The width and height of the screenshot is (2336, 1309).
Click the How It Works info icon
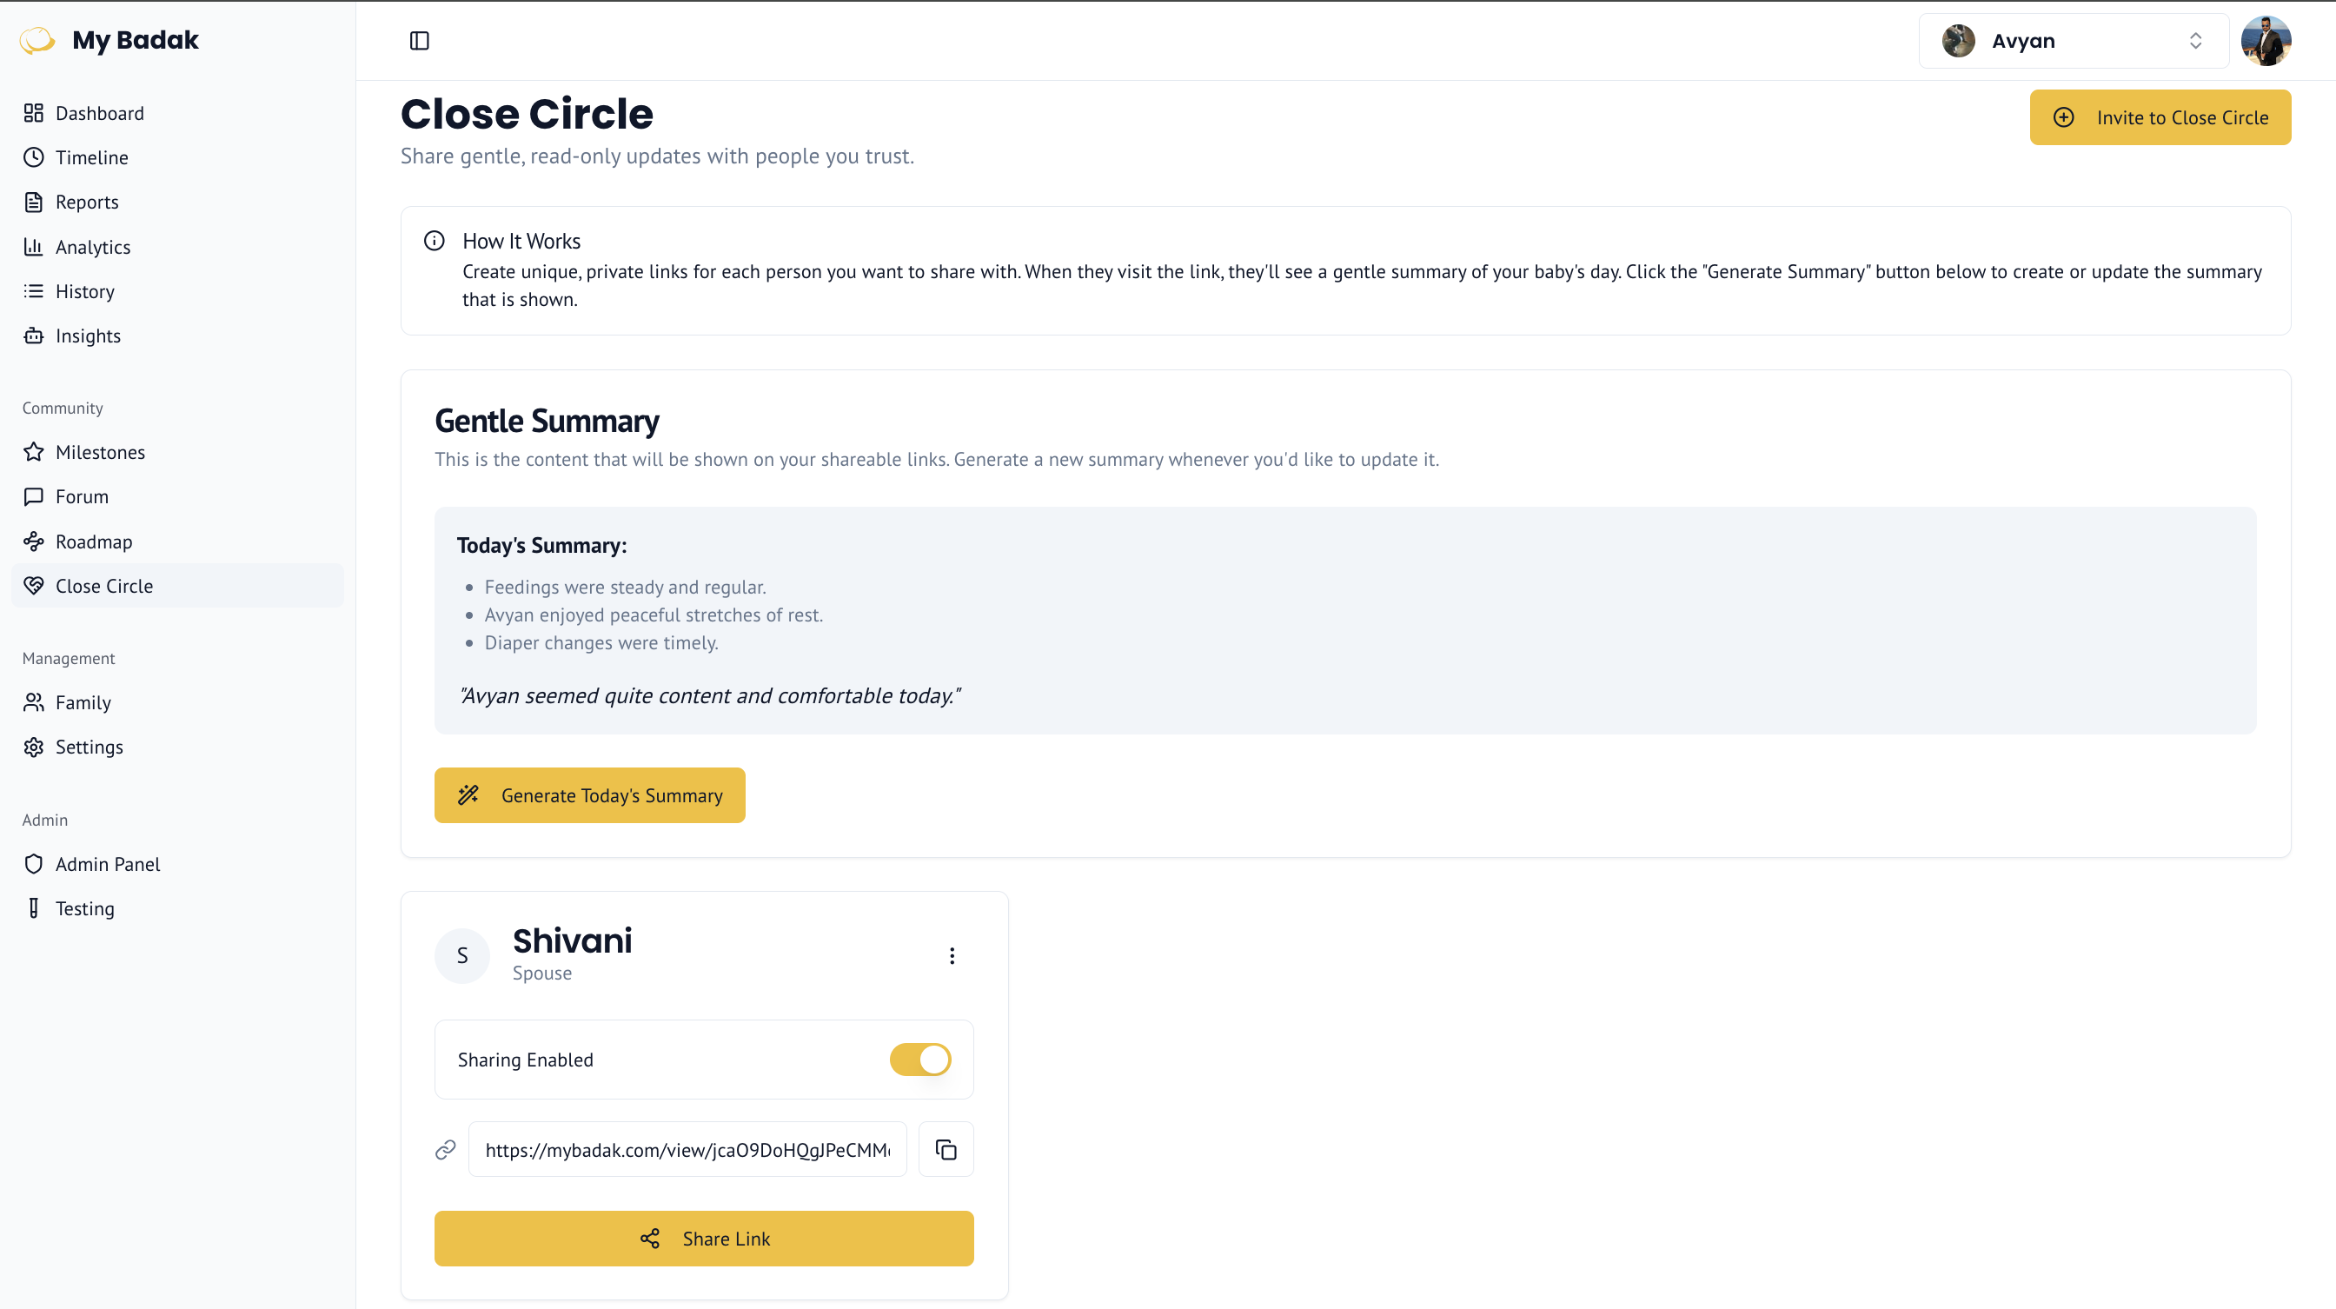435,241
